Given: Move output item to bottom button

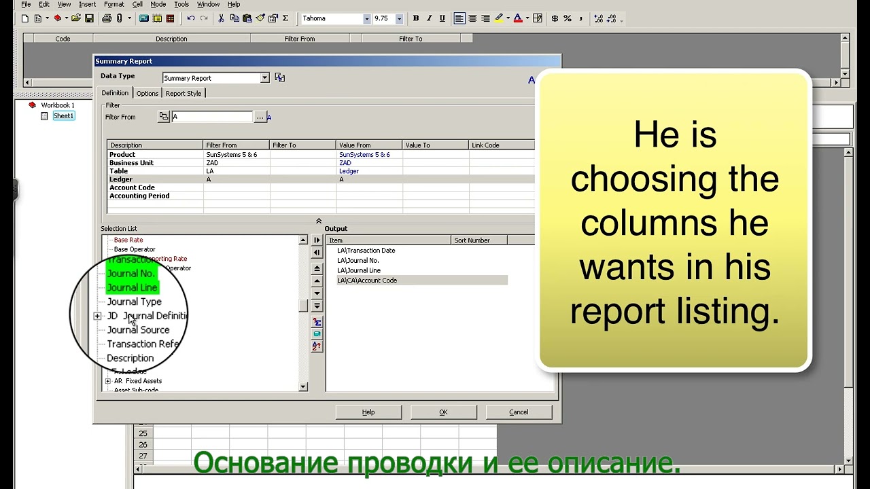Looking at the screenshot, I should (317, 306).
